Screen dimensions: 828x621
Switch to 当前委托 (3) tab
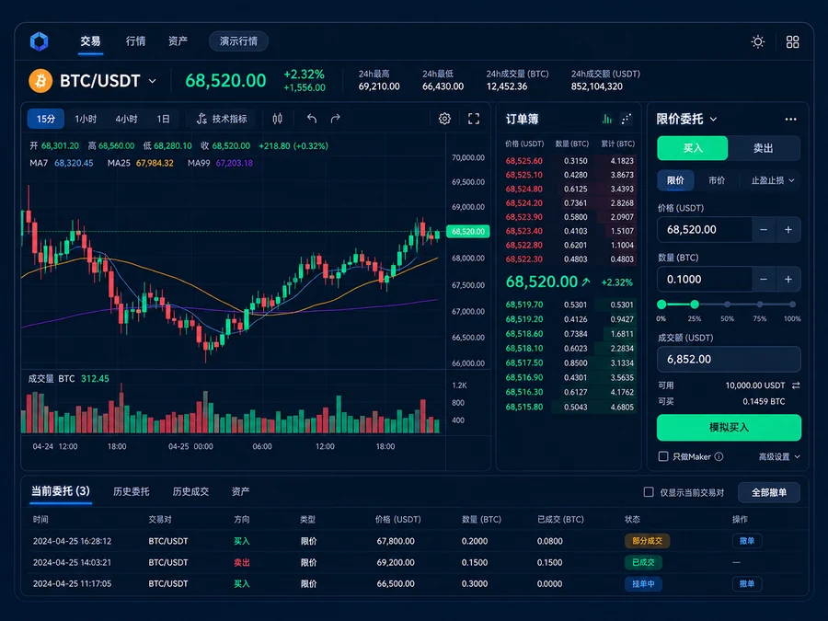point(60,491)
